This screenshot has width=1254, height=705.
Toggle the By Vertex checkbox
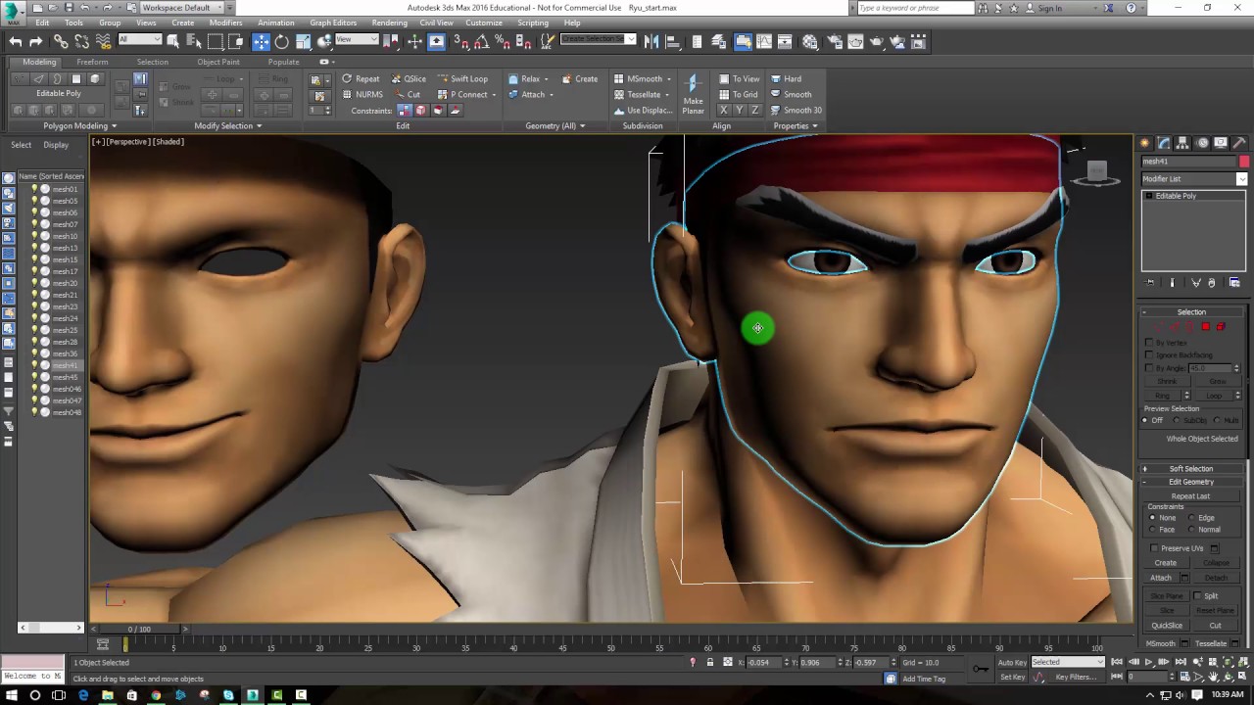coord(1149,343)
